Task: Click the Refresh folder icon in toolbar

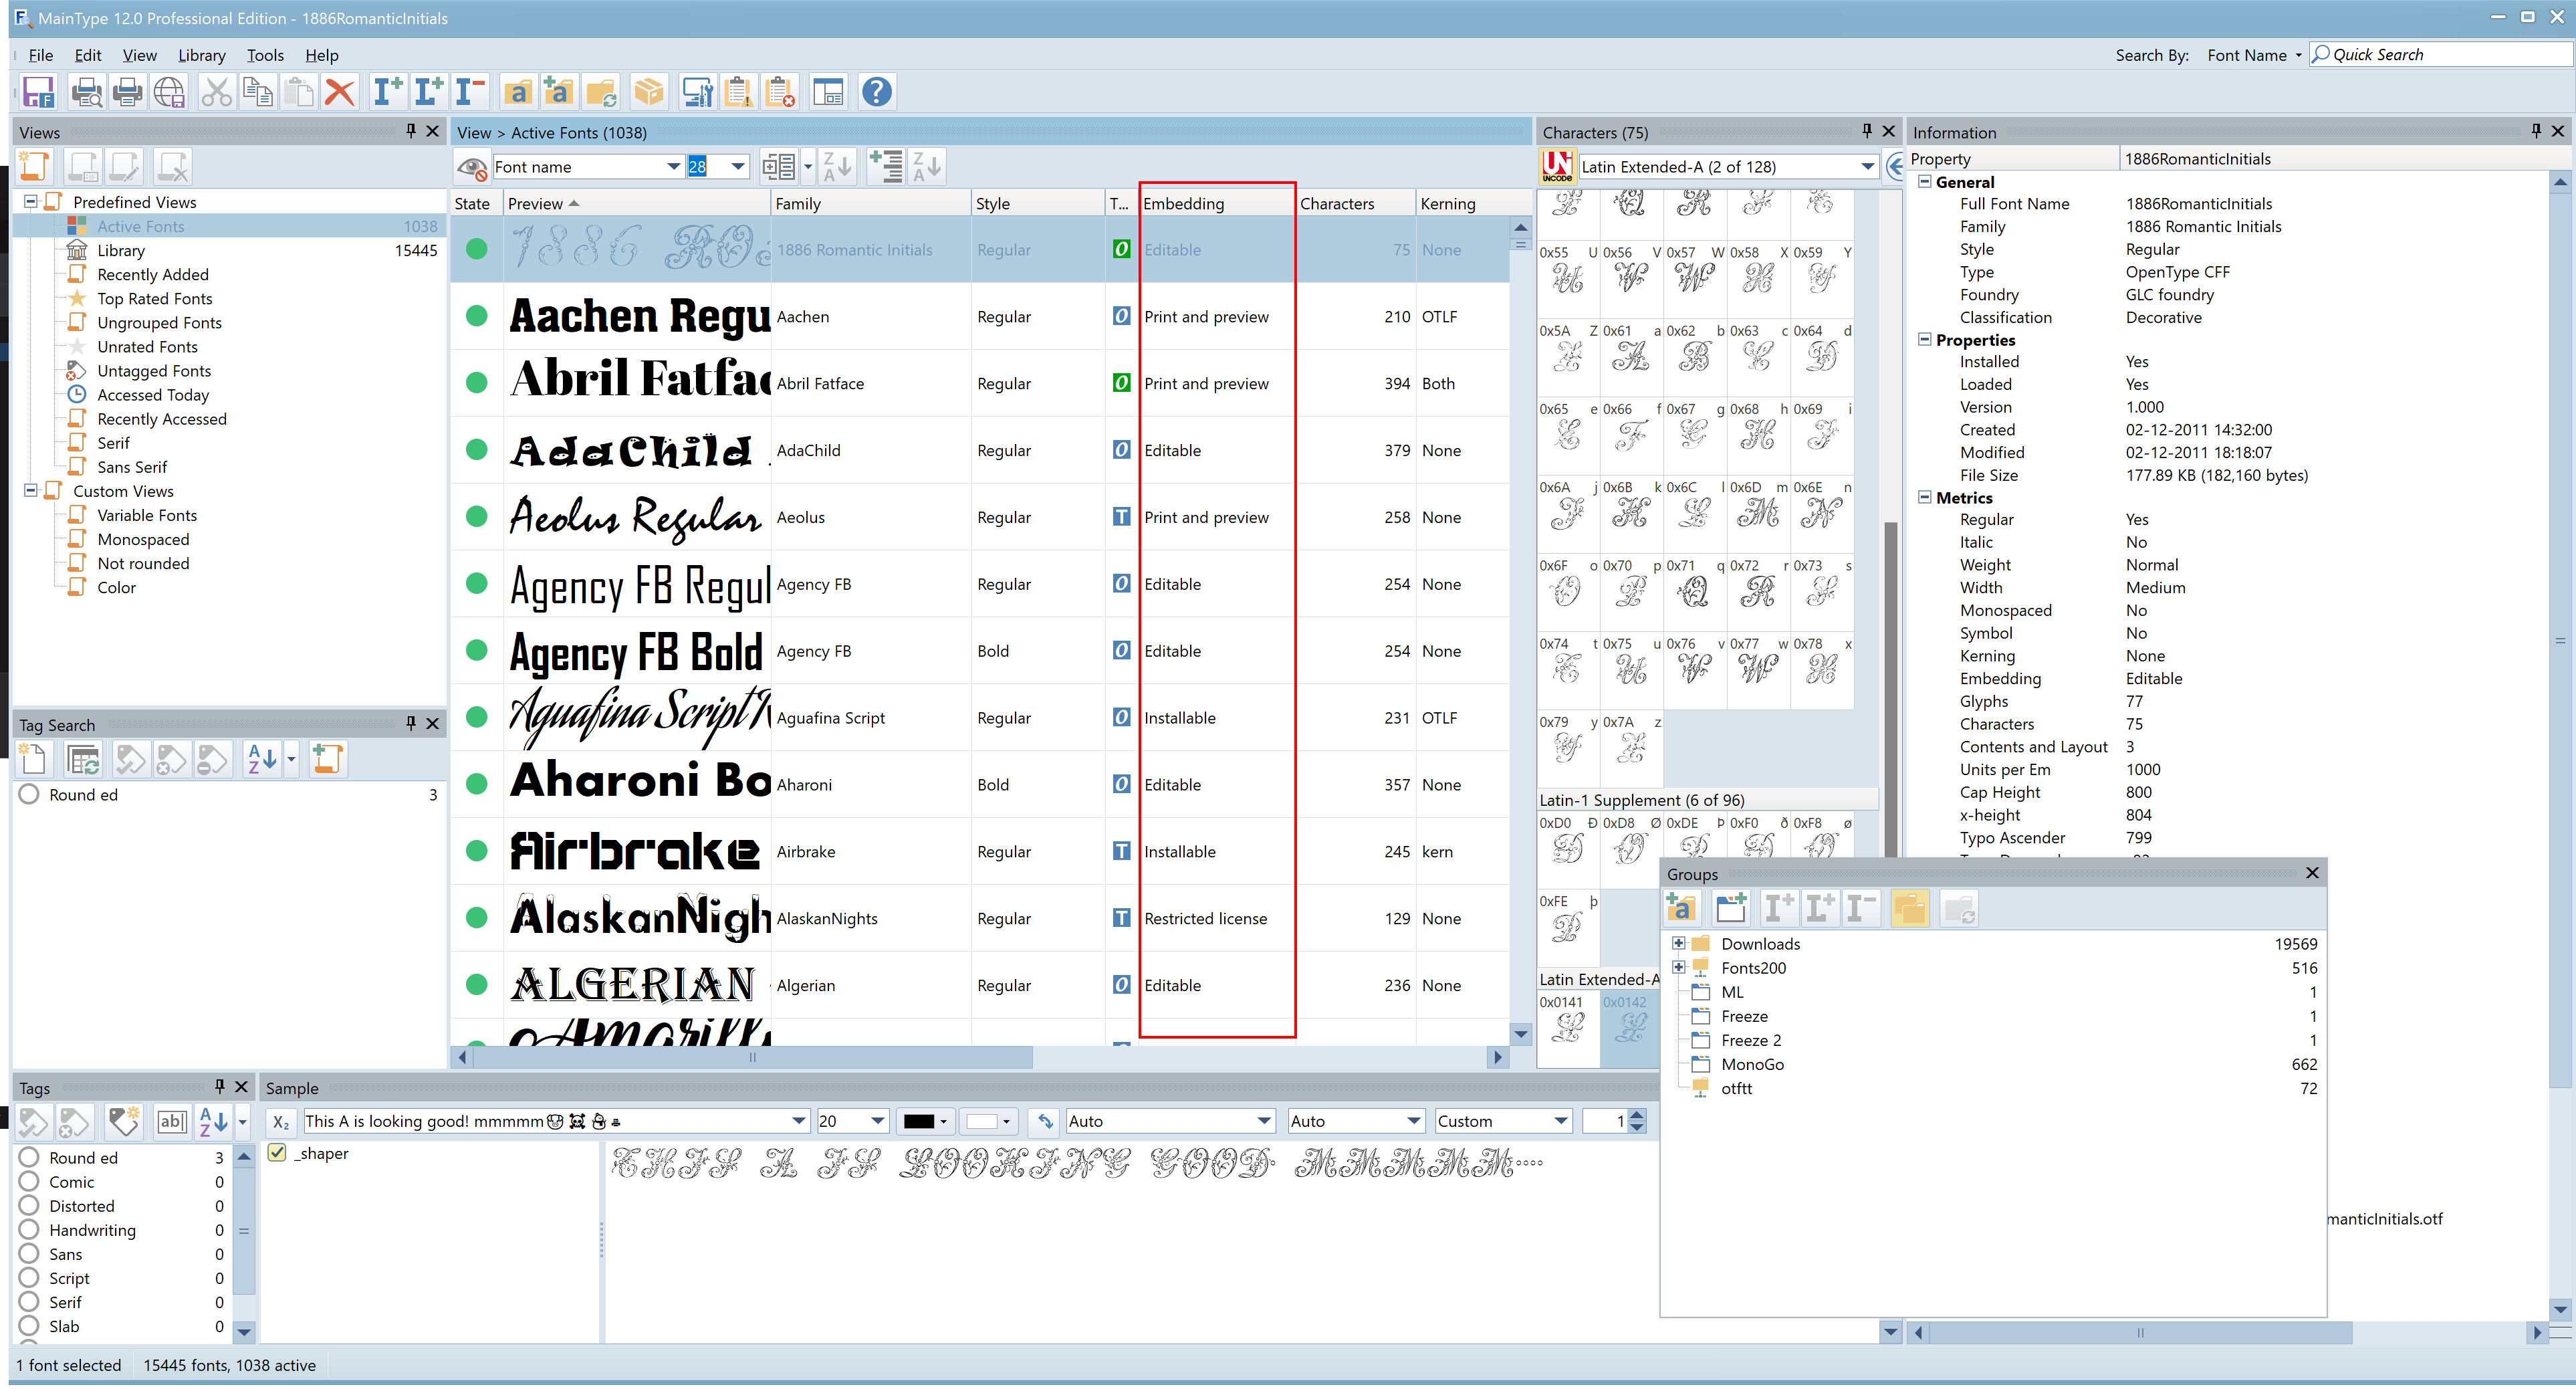Action: pos(601,92)
